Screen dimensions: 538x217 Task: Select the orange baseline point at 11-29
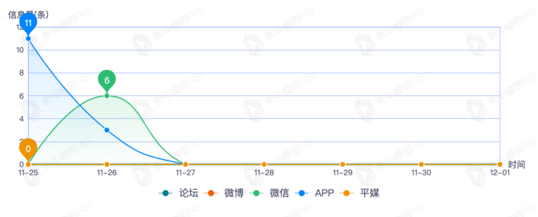[x=343, y=165]
